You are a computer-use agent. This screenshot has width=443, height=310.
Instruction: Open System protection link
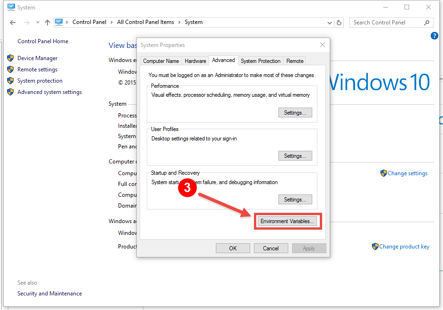click(x=40, y=81)
